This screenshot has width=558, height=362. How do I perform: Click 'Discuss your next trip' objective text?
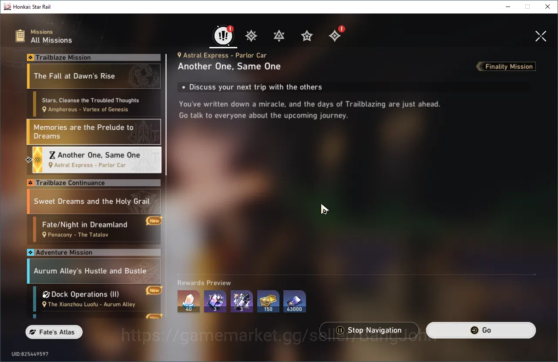coord(255,87)
